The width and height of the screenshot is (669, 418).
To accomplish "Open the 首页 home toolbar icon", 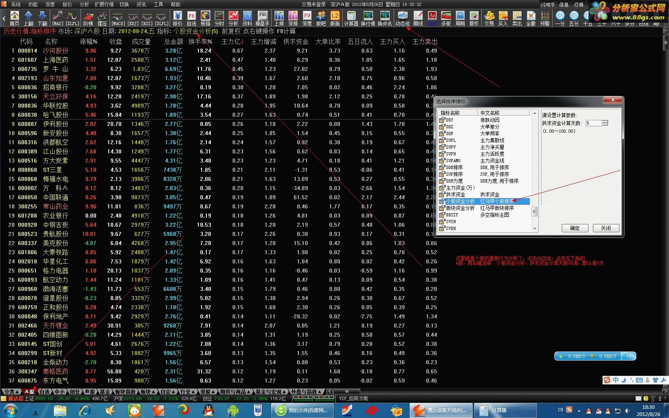I will pyautogui.click(x=15, y=18).
